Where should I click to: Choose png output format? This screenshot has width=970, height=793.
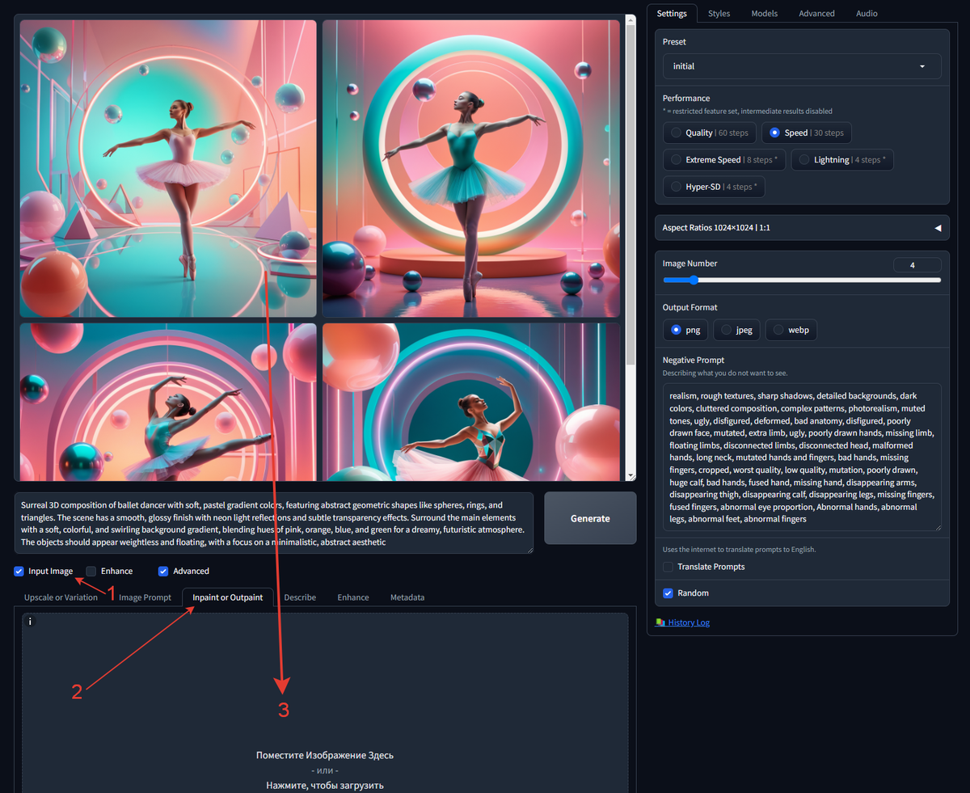[x=685, y=330]
